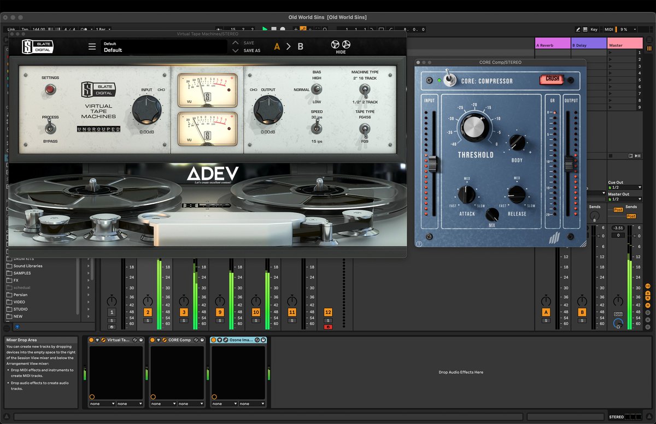Open the Slate Digital hamburger menu

(x=92, y=47)
